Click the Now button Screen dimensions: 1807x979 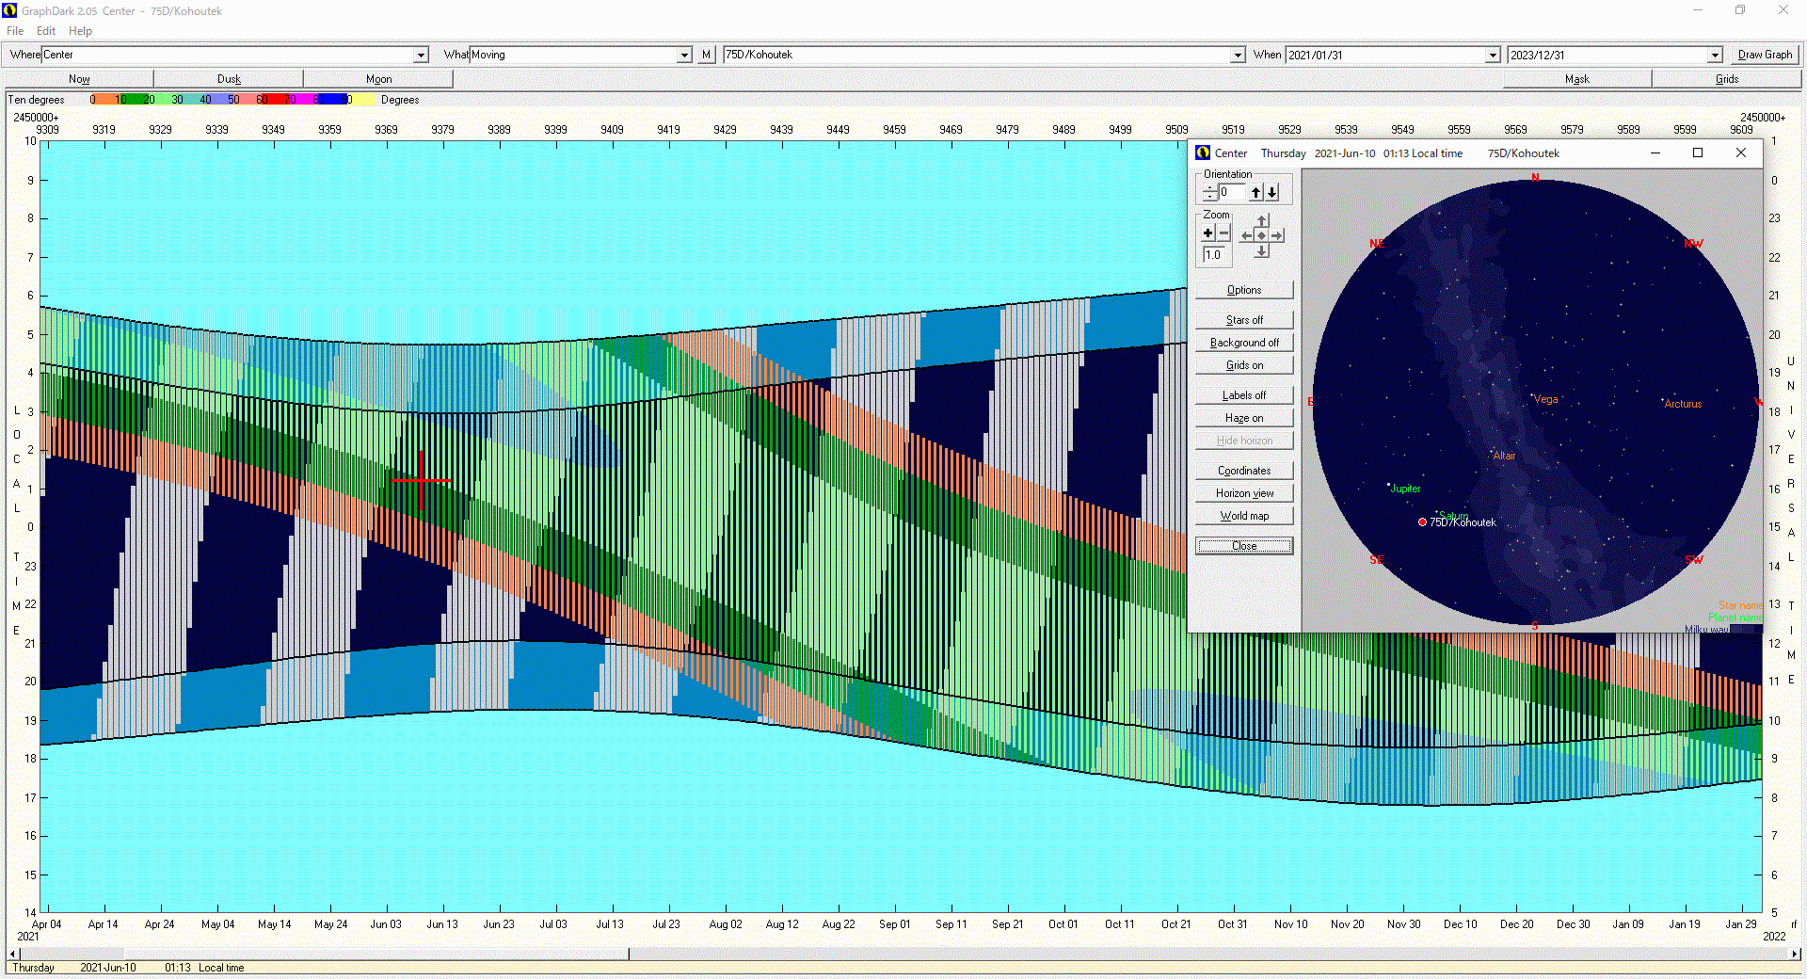click(79, 79)
